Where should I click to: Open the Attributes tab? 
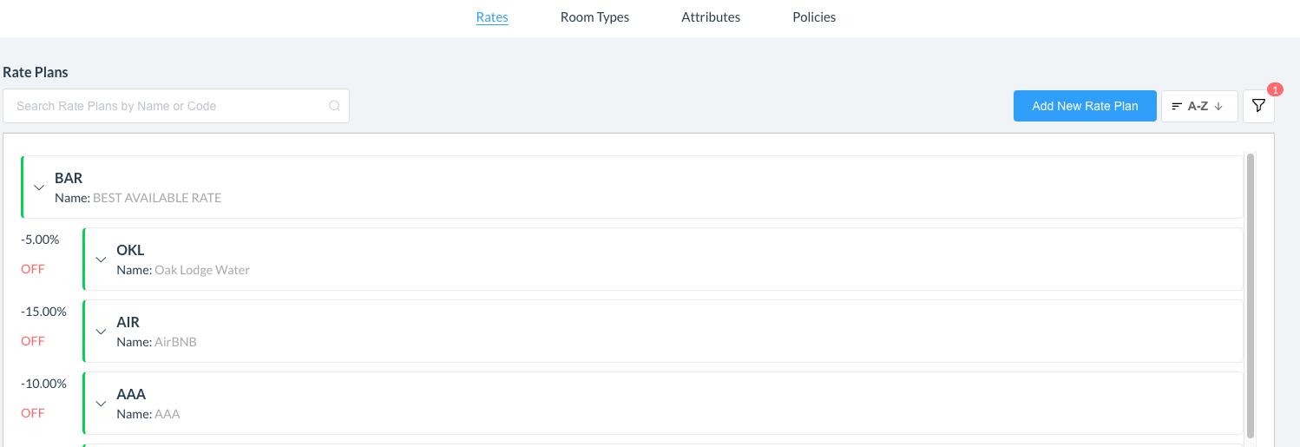coord(711,17)
